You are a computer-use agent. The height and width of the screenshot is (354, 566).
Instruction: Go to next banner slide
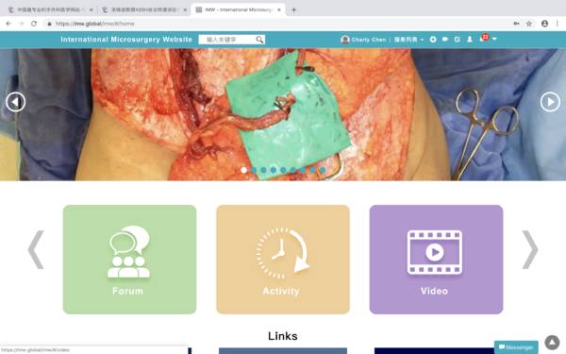coord(550,102)
